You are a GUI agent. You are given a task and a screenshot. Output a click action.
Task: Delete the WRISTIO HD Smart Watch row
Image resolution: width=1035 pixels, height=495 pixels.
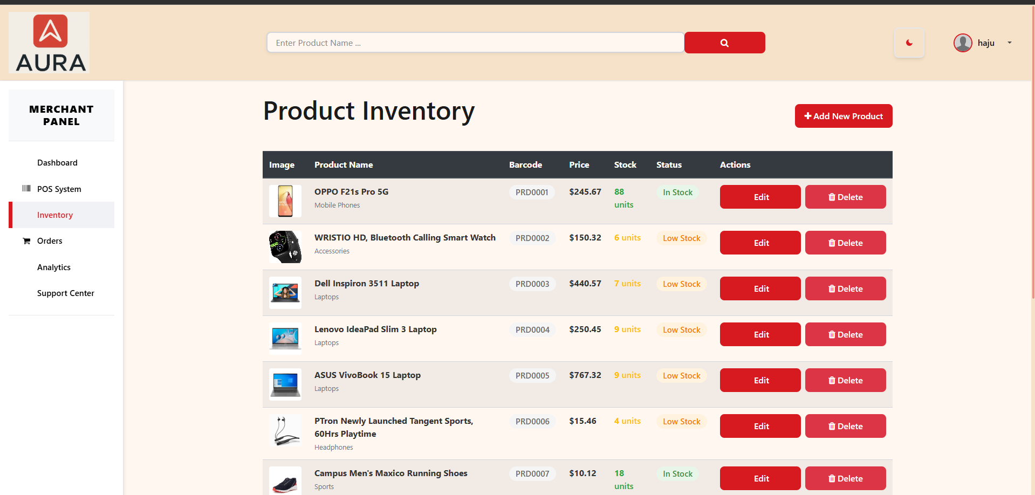click(x=846, y=243)
